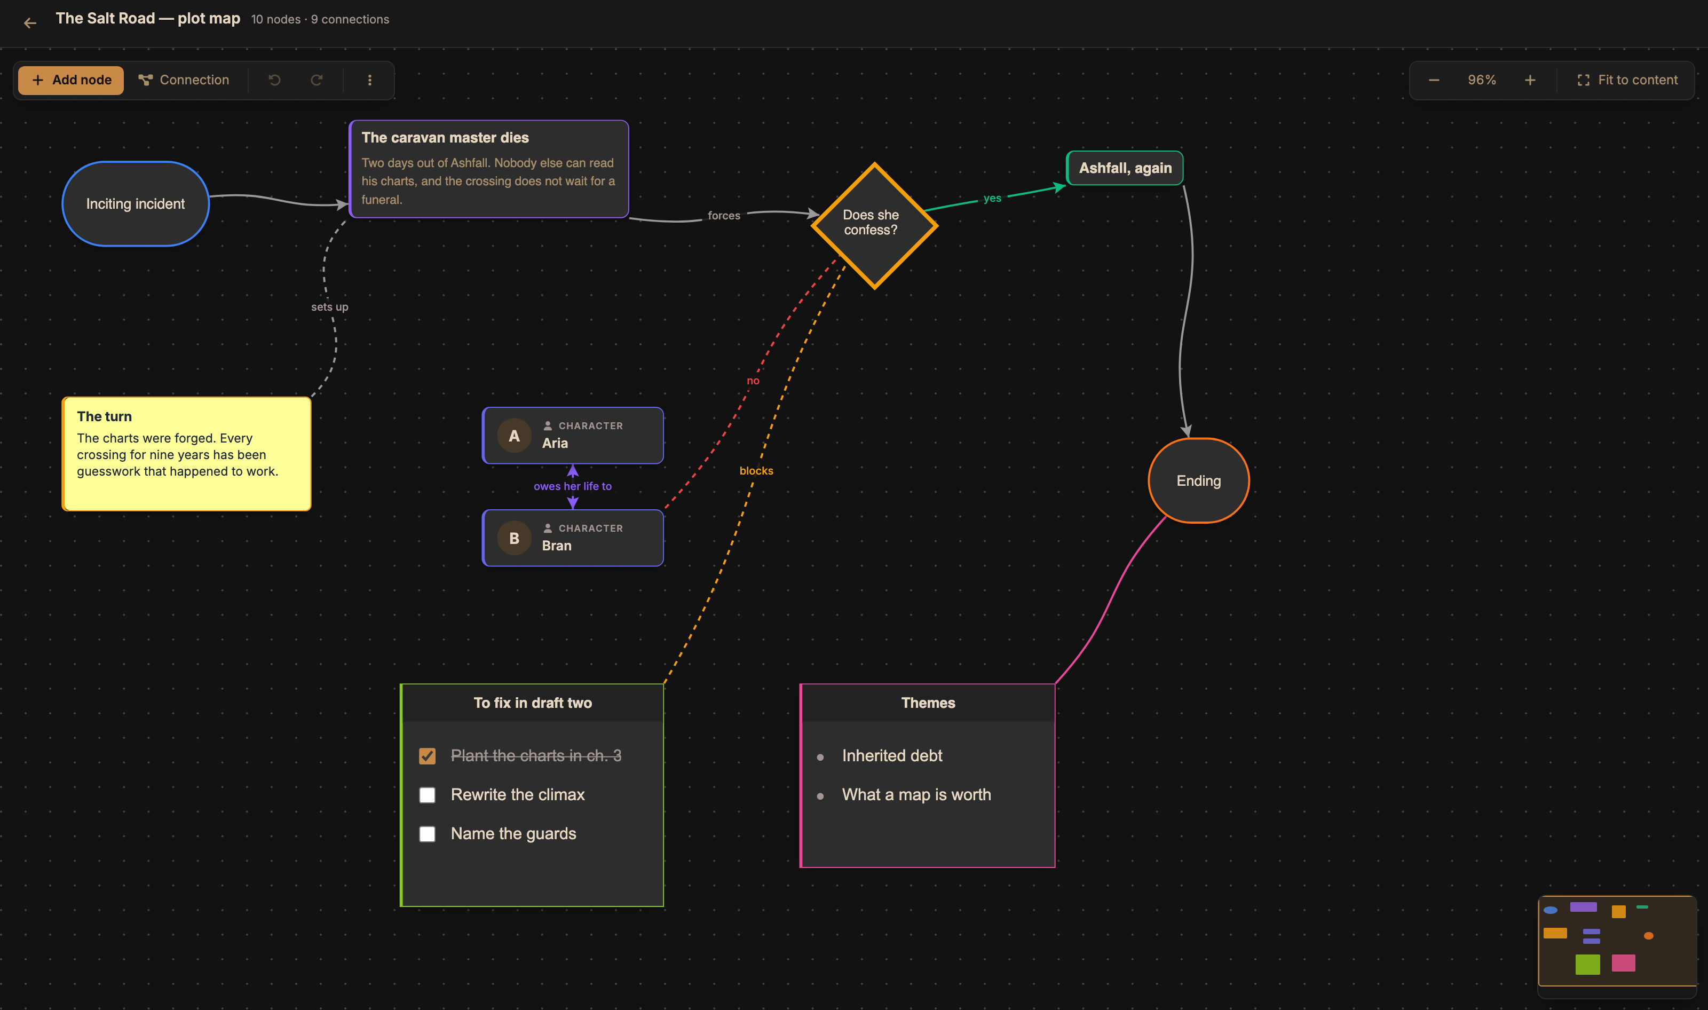Click the sets up connection label
Screen dimensions: 1708x1010
point(329,307)
